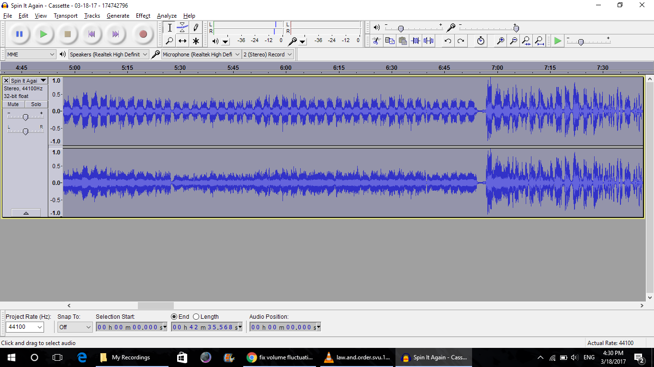The height and width of the screenshot is (367, 654).
Task: Open the Generate menu
Action: coord(118,16)
